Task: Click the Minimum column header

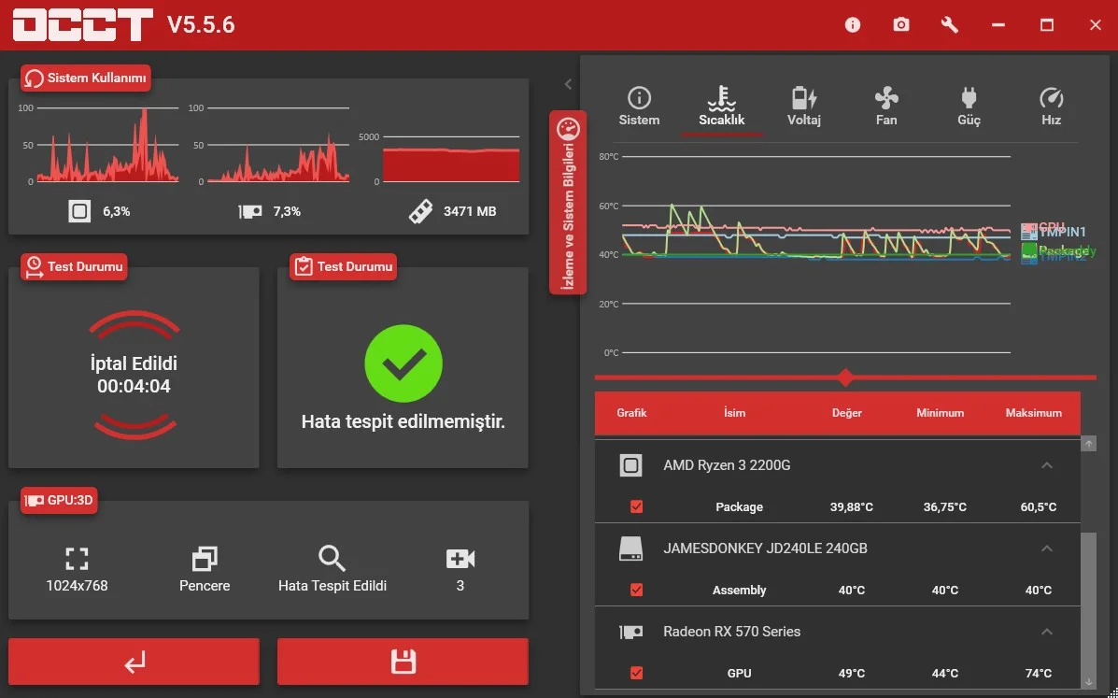Action: click(940, 413)
